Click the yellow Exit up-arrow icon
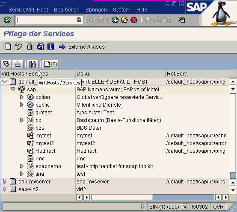 pos(124,20)
